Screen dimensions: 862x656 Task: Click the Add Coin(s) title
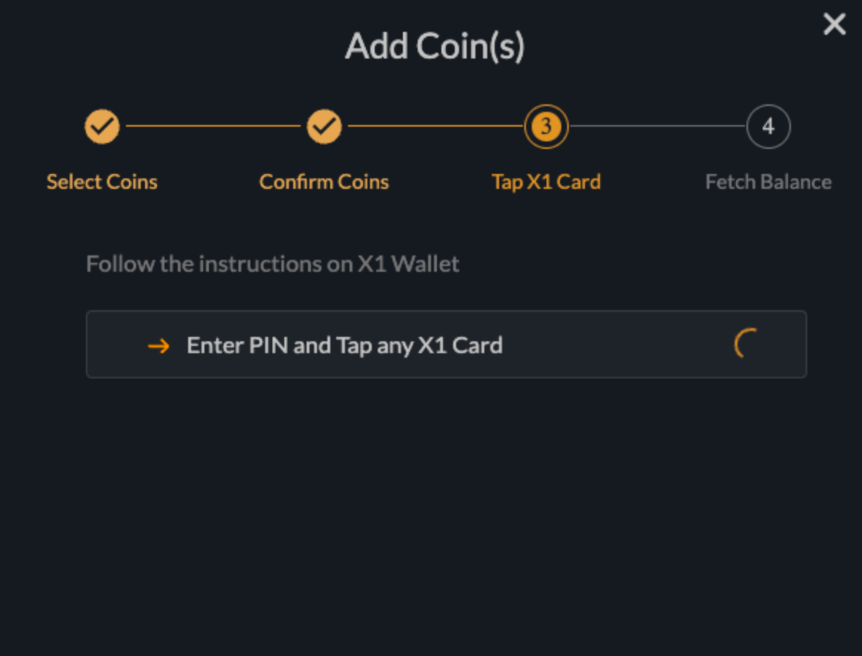tap(434, 46)
